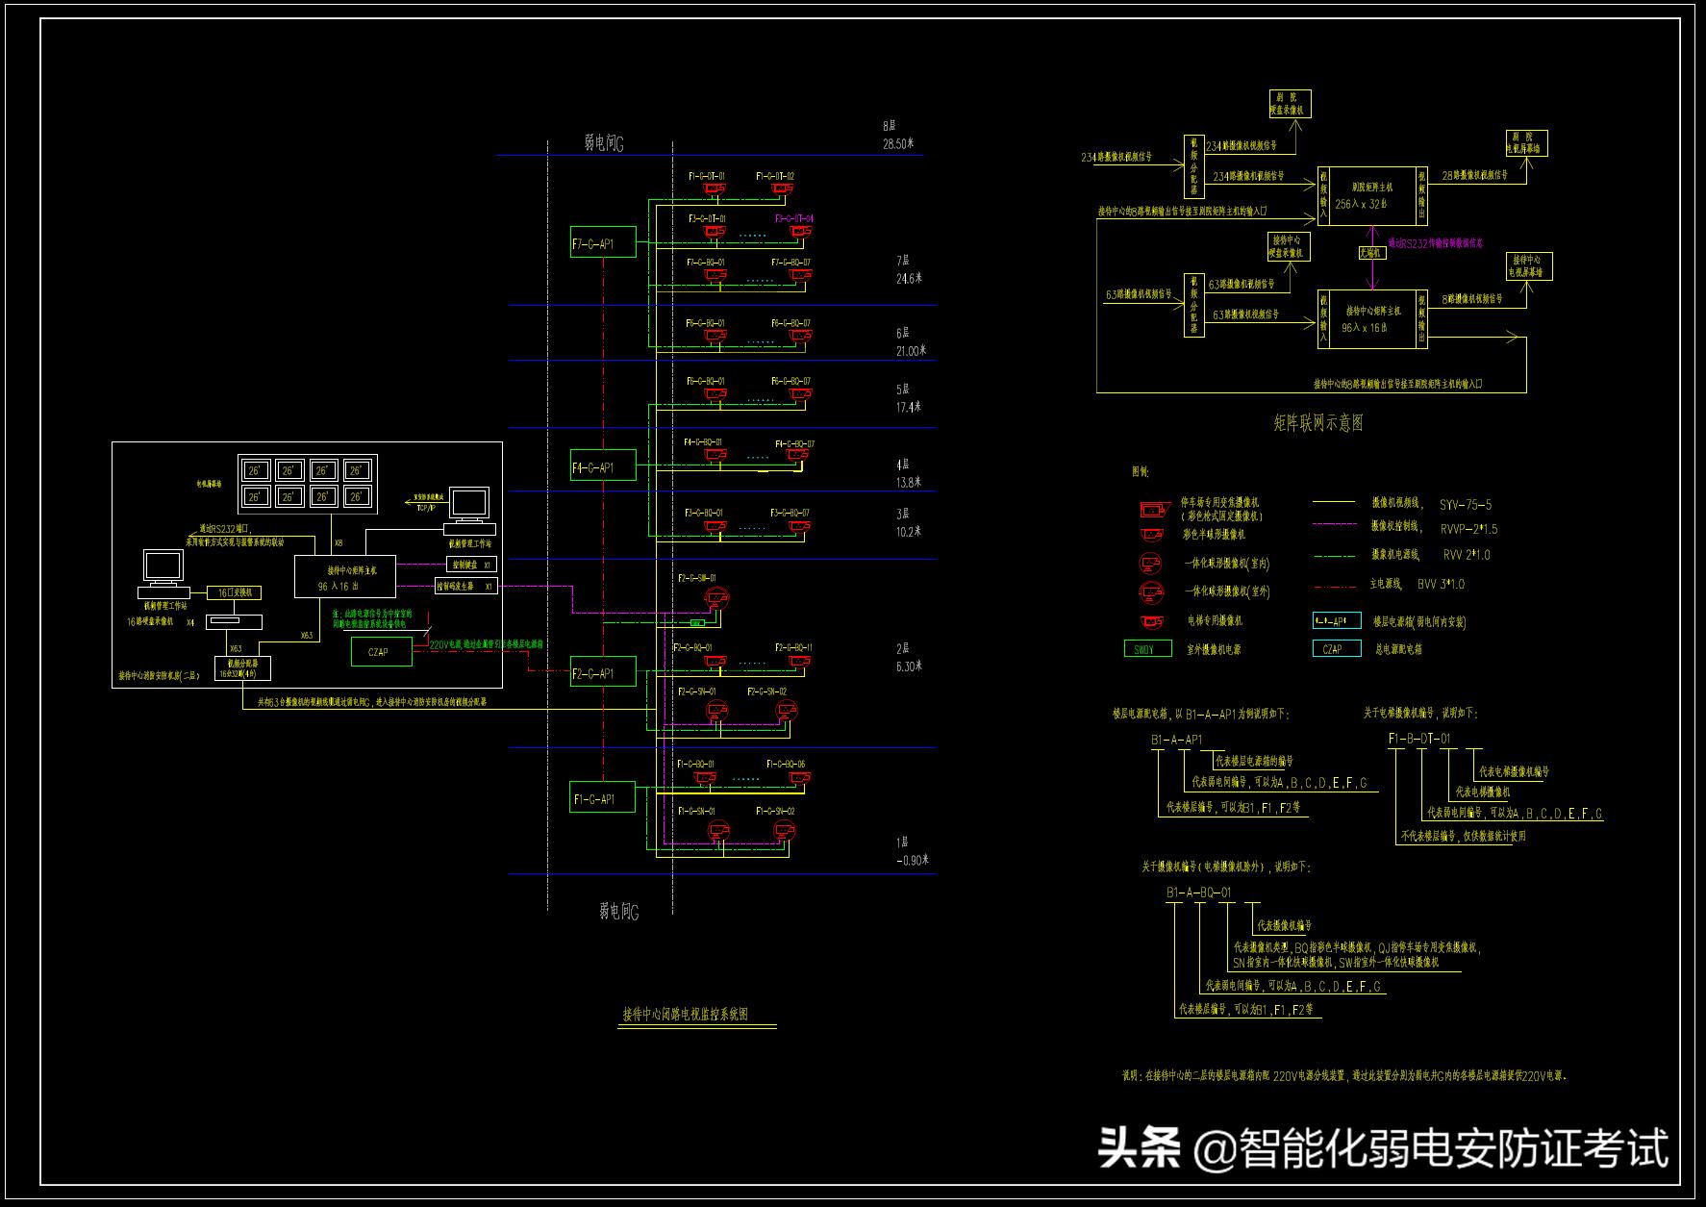Click the F2-C-BQ-11 dome camera symbol
The width and height of the screenshot is (1706, 1207).
(x=798, y=661)
